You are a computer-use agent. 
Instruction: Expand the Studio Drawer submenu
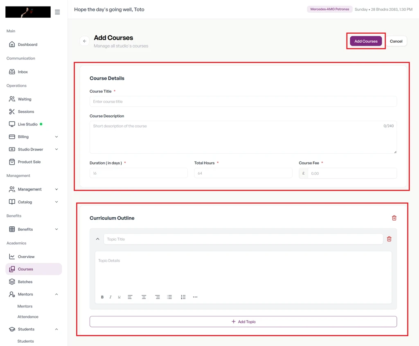[56, 150]
